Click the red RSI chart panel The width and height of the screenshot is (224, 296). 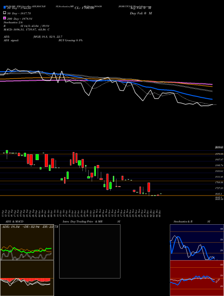[x=197, y=278]
